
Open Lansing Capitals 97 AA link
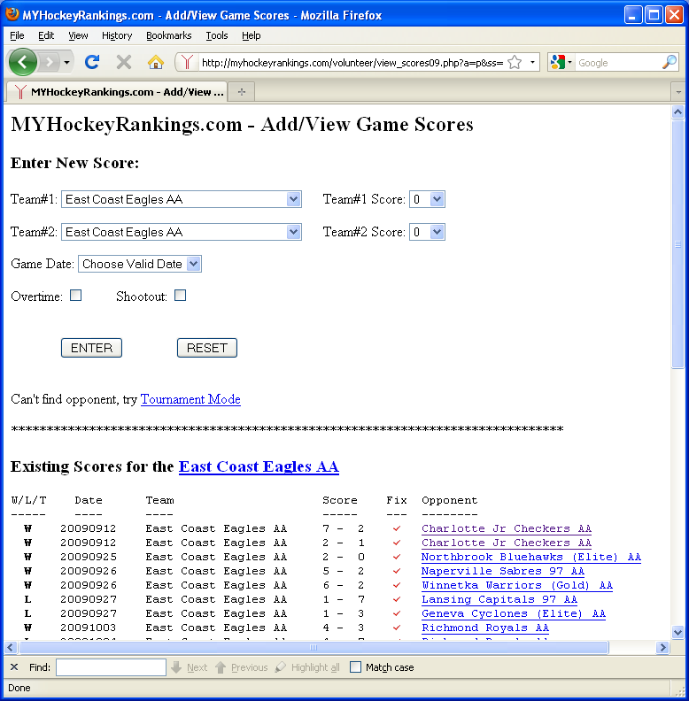tap(499, 599)
